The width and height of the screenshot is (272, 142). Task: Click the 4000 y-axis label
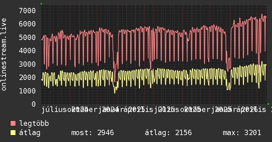(27, 51)
